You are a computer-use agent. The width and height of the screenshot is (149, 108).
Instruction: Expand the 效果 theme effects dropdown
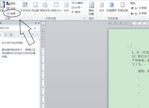pos(12,13)
